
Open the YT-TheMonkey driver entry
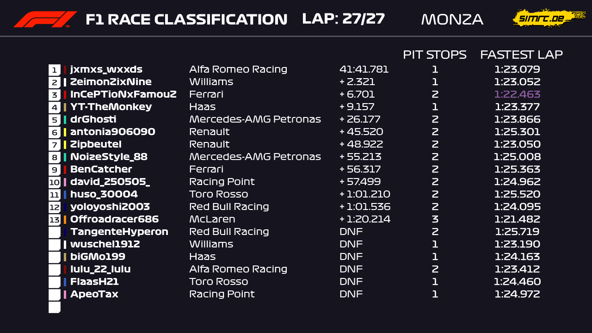[111, 107]
